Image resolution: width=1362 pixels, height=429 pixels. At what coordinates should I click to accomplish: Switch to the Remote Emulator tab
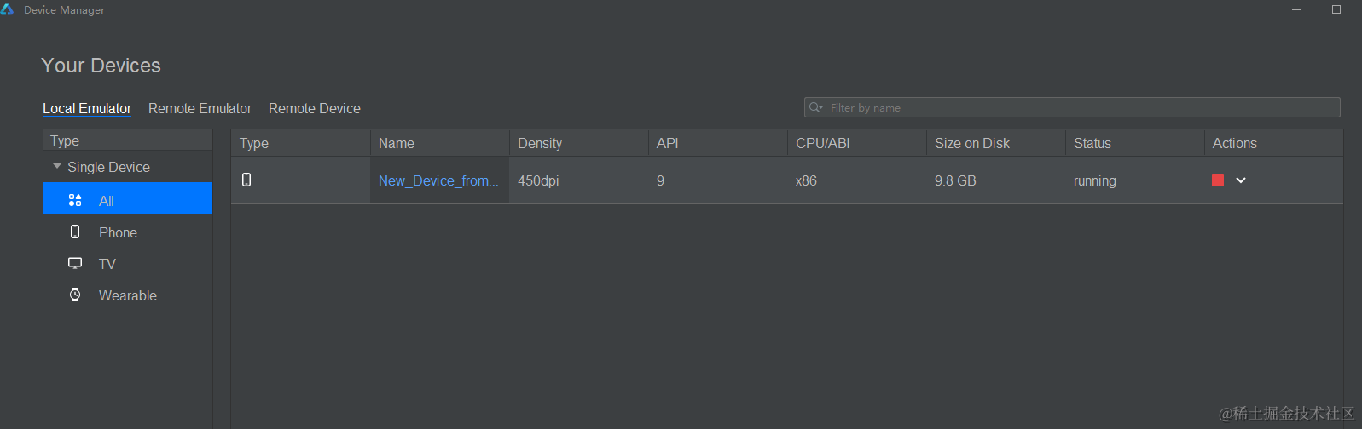click(x=200, y=108)
